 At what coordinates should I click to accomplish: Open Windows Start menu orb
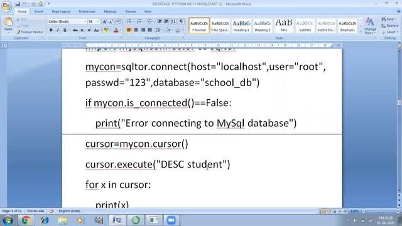click(x=8, y=220)
